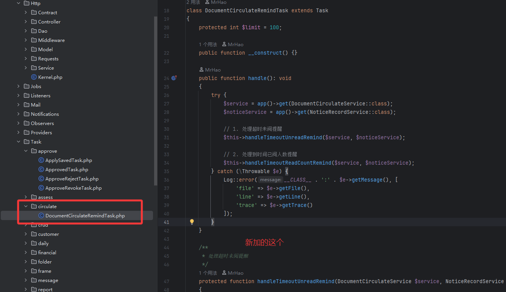Click the project tree vertical scrollbar
The height and width of the screenshot is (292, 506).
155,100
